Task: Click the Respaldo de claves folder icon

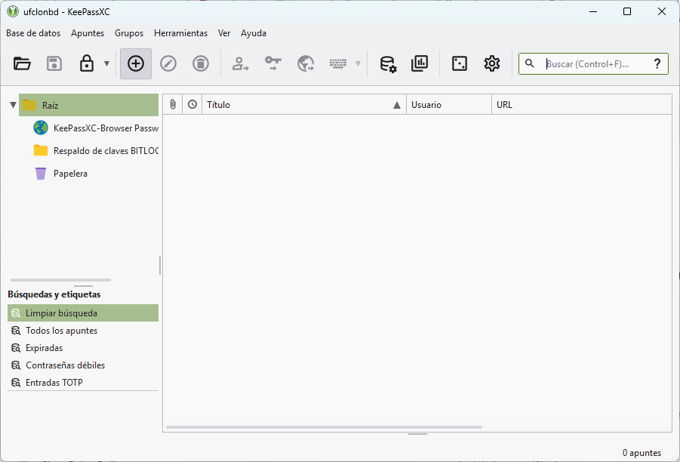Action: (x=41, y=150)
